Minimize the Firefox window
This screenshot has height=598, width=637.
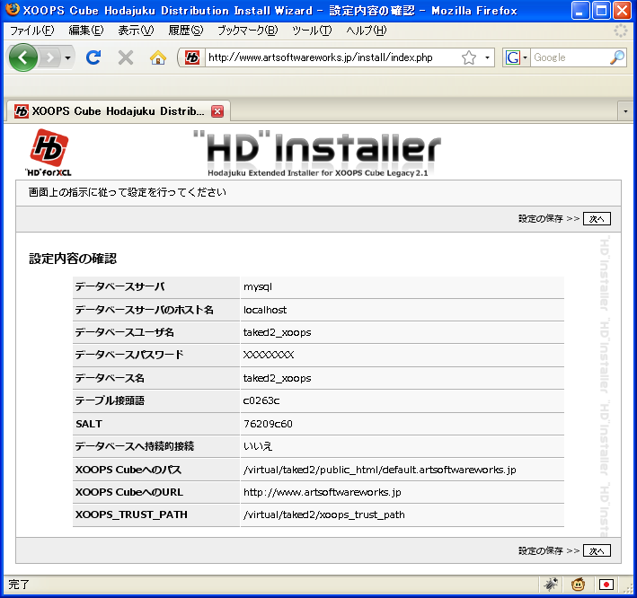point(579,11)
